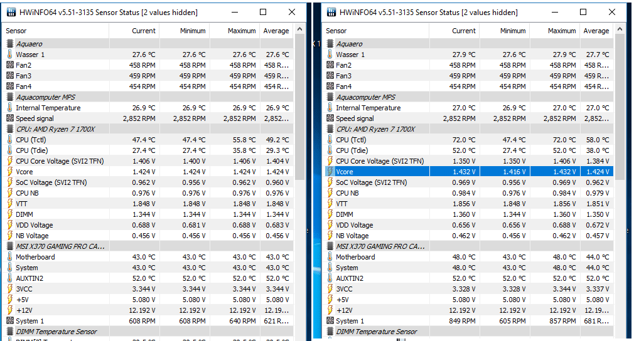
Task: Click the Maximum column header in left window
Action: pyautogui.click(x=235, y=31)
